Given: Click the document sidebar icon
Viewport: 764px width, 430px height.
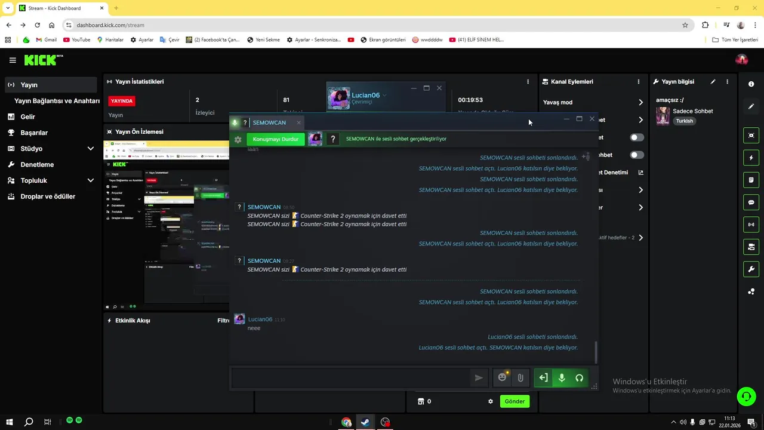Looking at the screenshot, I should click(751, 180).
